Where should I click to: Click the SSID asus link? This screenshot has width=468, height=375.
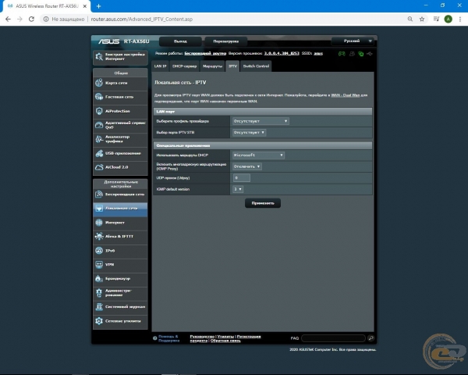pos(318,54)
